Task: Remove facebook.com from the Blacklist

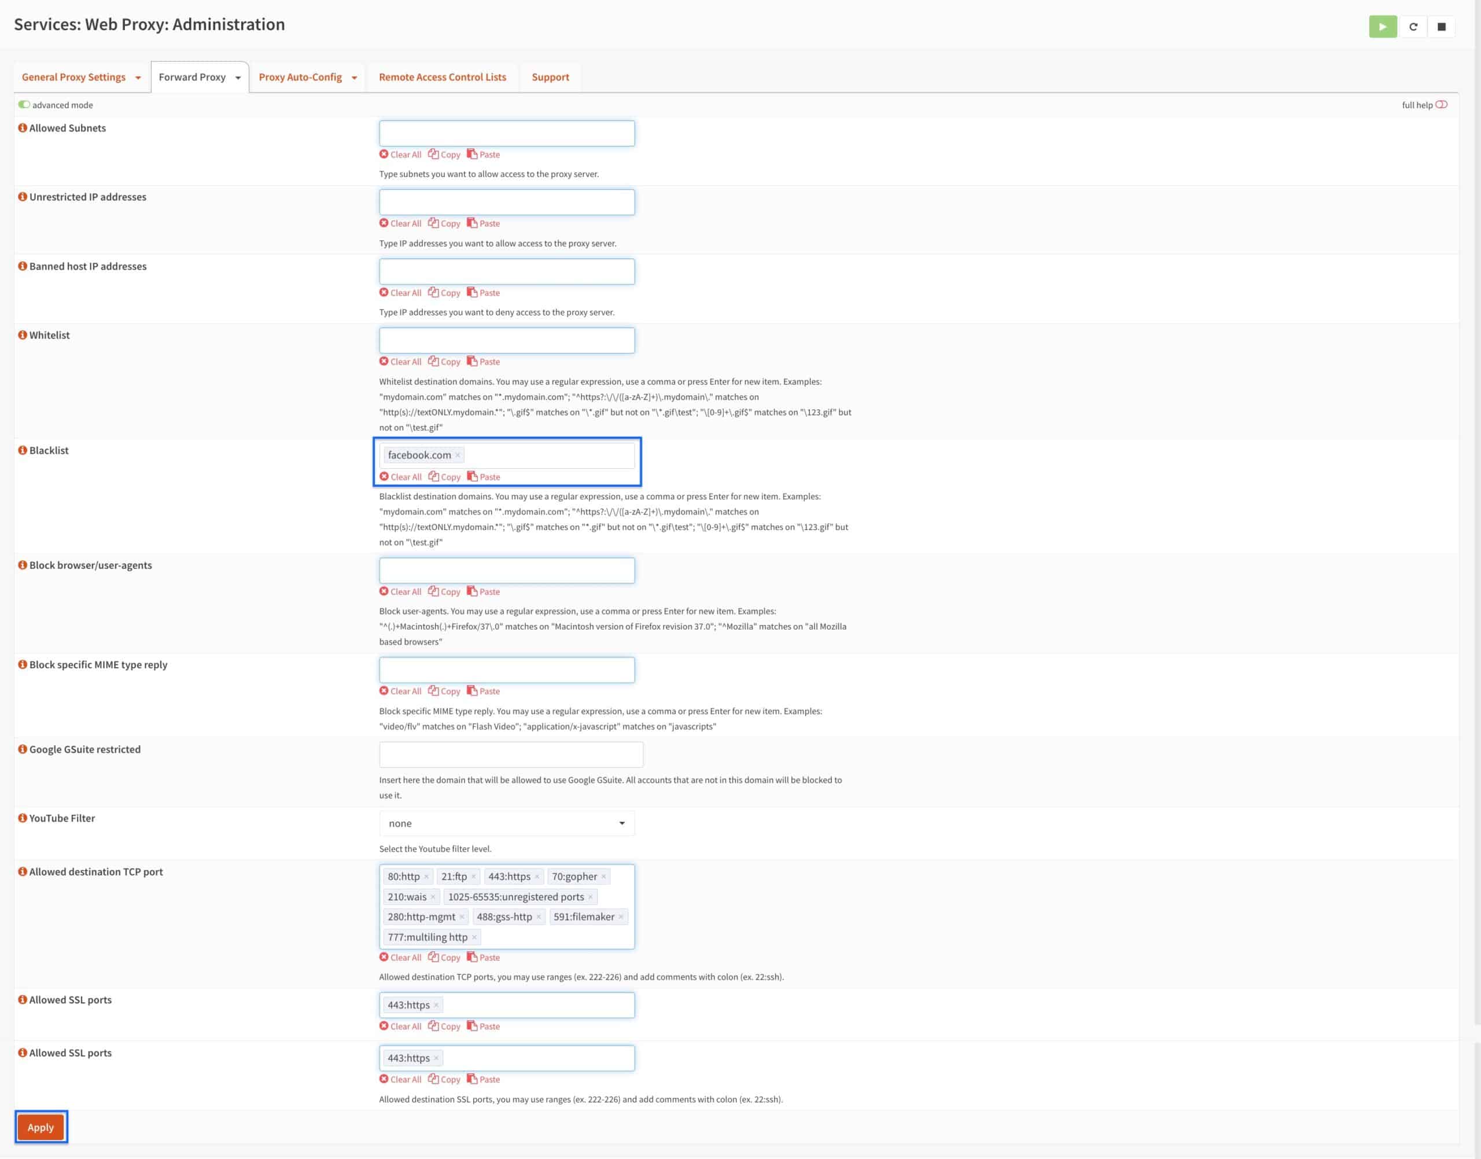Action: click(x=458, y=455)
